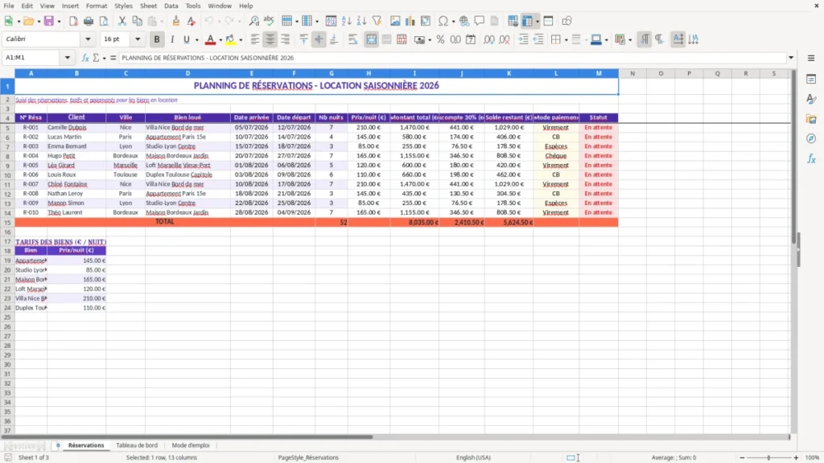The image size is (824, 463).
Task: Toggle AutoFilter funnel icon
Action: pyautogui.click(x=377, y=21)
